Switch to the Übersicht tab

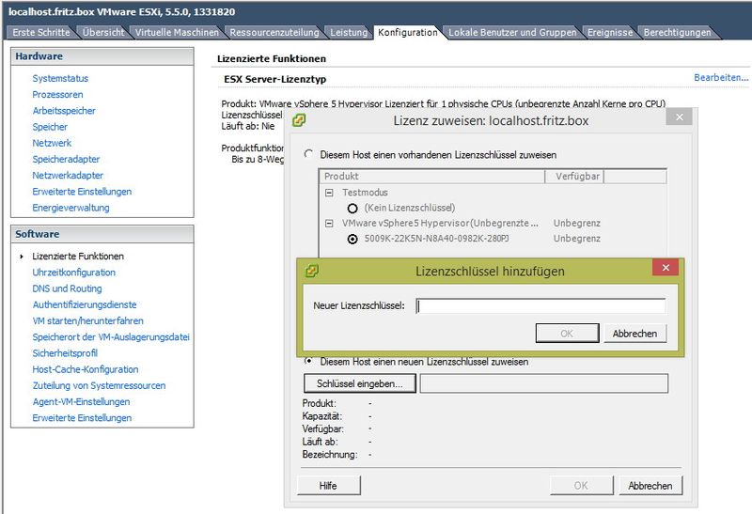click(x=103, y=32)
